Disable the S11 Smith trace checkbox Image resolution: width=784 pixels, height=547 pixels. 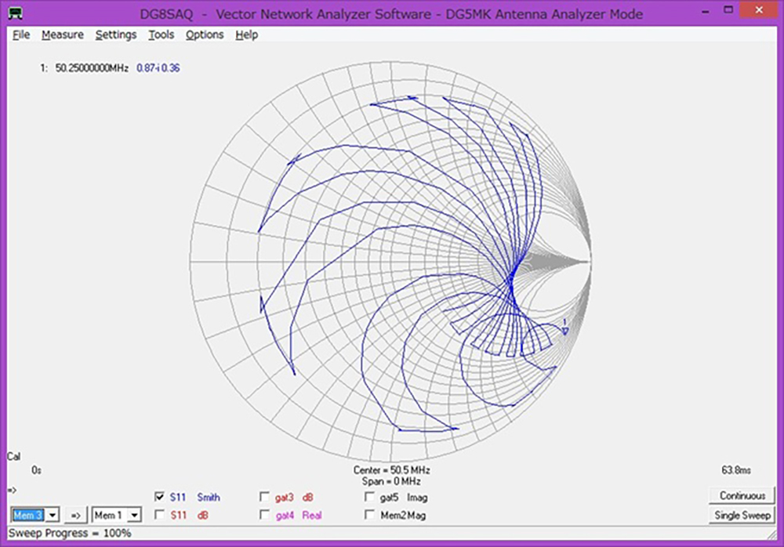click(160, 497)
